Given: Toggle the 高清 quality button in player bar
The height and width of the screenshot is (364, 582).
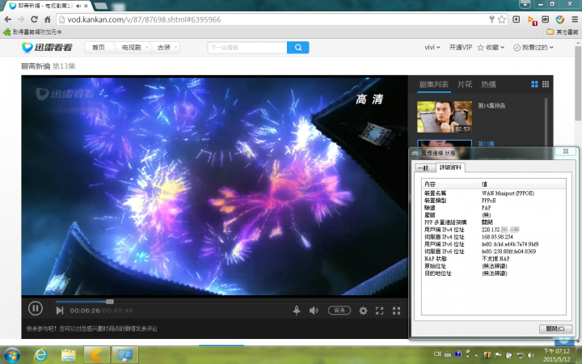Looking at the screenshot, I should click(339, 310).
